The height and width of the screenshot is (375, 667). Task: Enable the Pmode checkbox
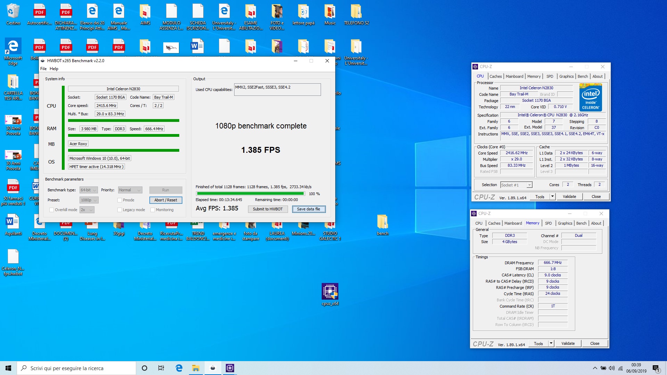[x=120, y=200]
